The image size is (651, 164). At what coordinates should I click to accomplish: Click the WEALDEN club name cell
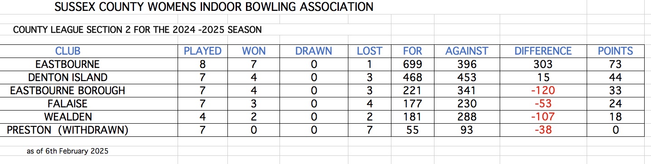[x=68, y=117]
